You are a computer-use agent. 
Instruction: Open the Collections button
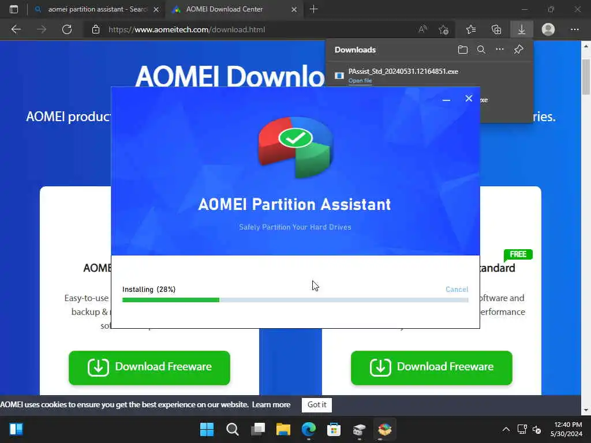point(496,29)
